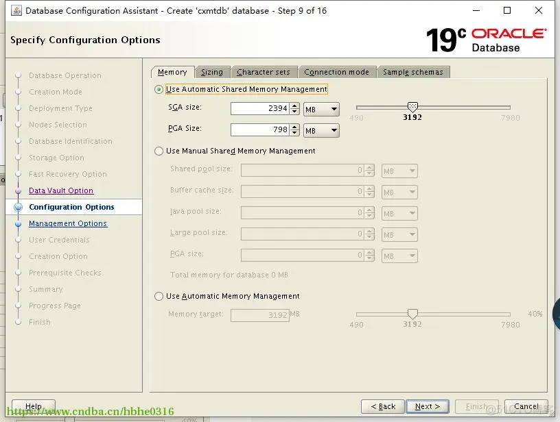The width and height of the screenshot is (560, 422).
Task: Click the Creation Mode step
Action: coord(56,92)
